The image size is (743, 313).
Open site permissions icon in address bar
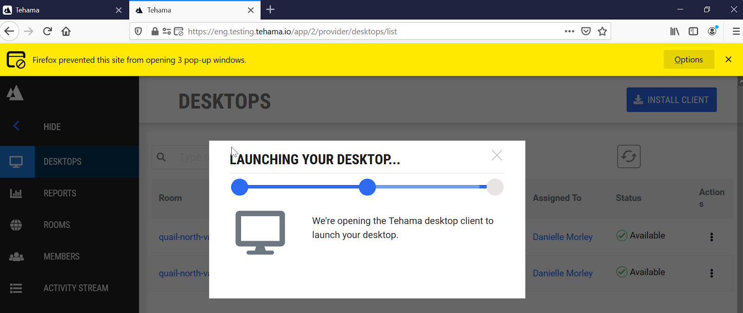167,32
